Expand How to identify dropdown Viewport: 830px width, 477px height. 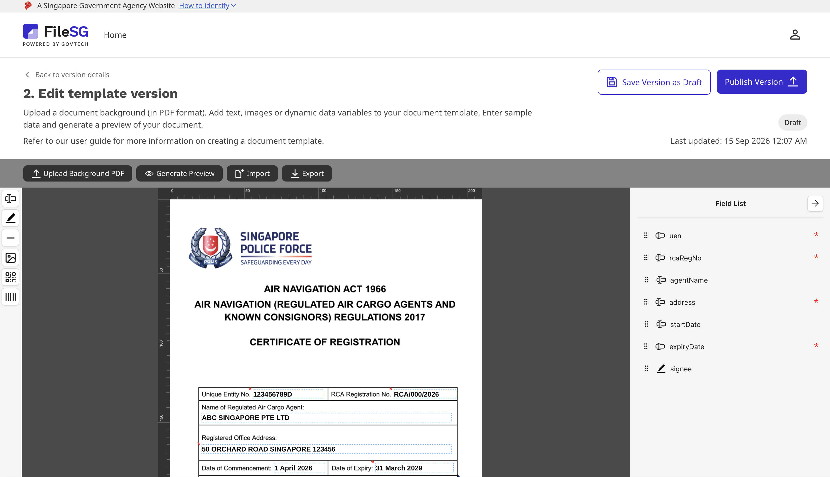(207, 6)
